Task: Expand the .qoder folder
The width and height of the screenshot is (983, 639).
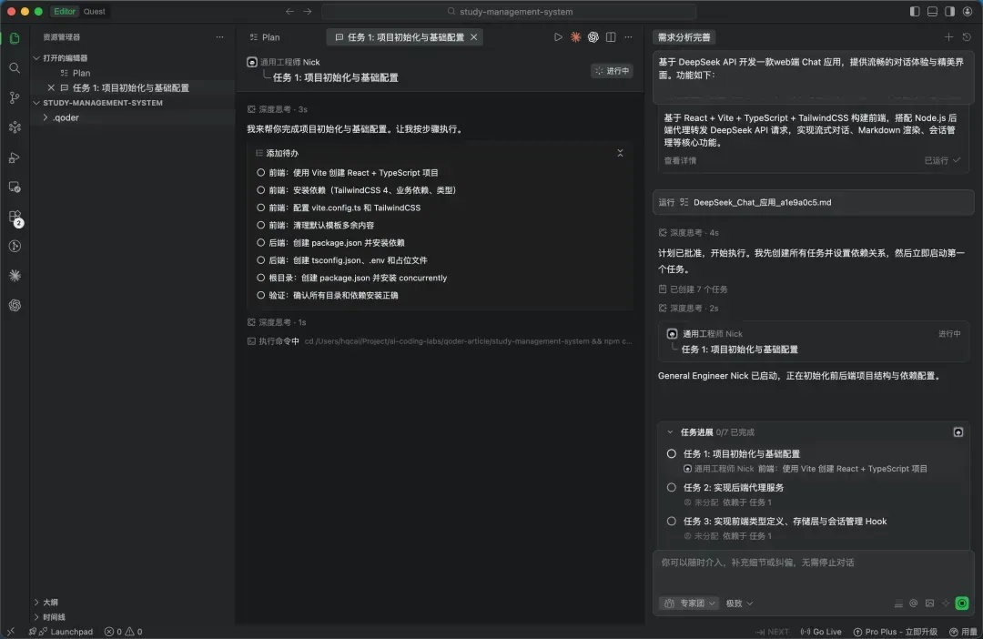Action: tap(46, 117)
